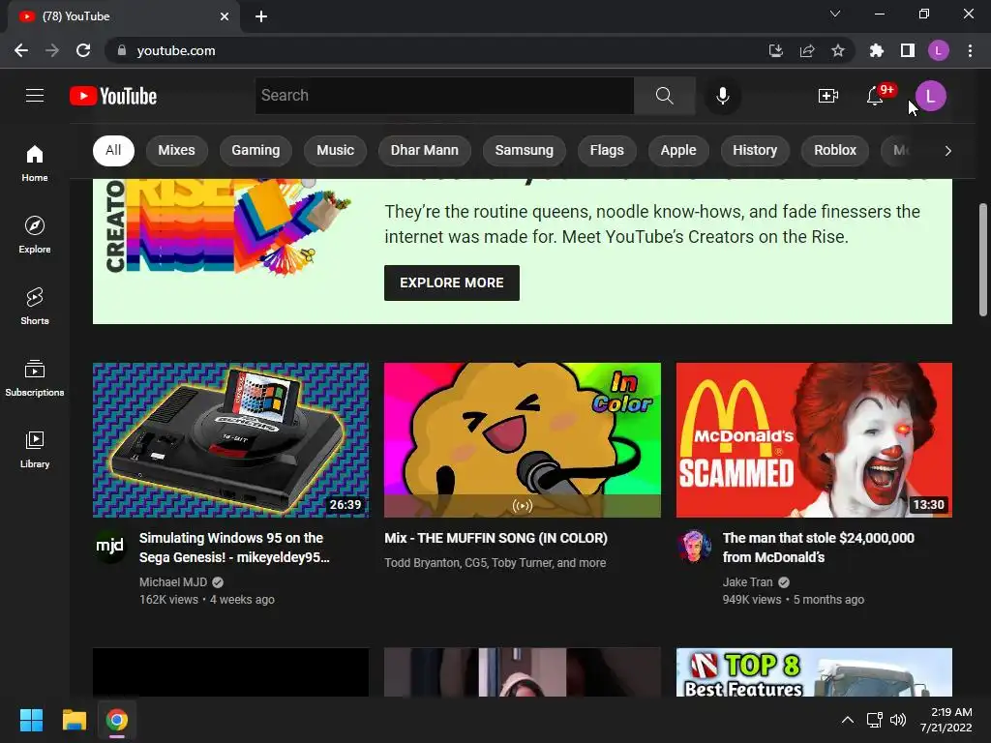Image resolution: width=991 pixels, height=743 pixels.
Task: Select the Gaming chip
Action: coord(255,150)
